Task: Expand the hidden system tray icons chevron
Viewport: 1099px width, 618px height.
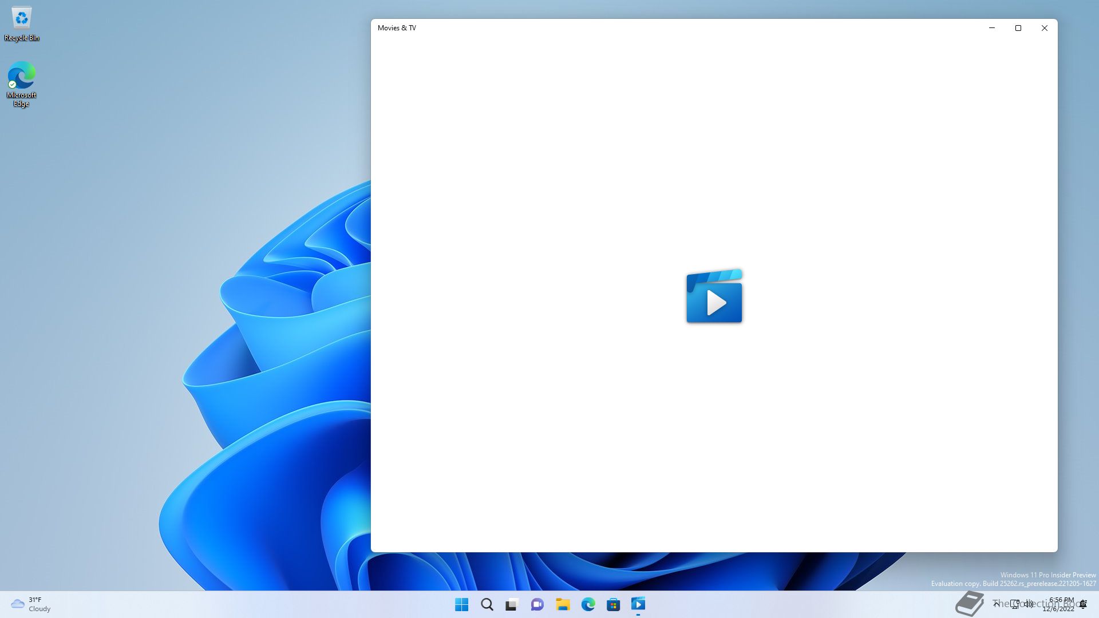Action: pyautogui.click(x=997, y=604)
